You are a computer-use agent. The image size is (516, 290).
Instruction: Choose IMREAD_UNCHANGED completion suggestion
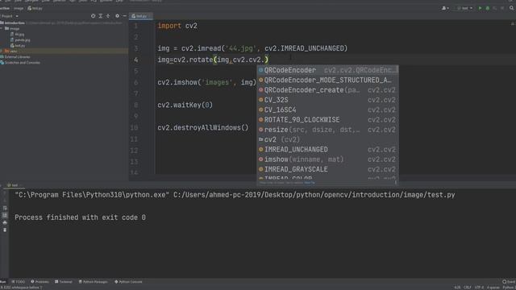coord(328,150)
